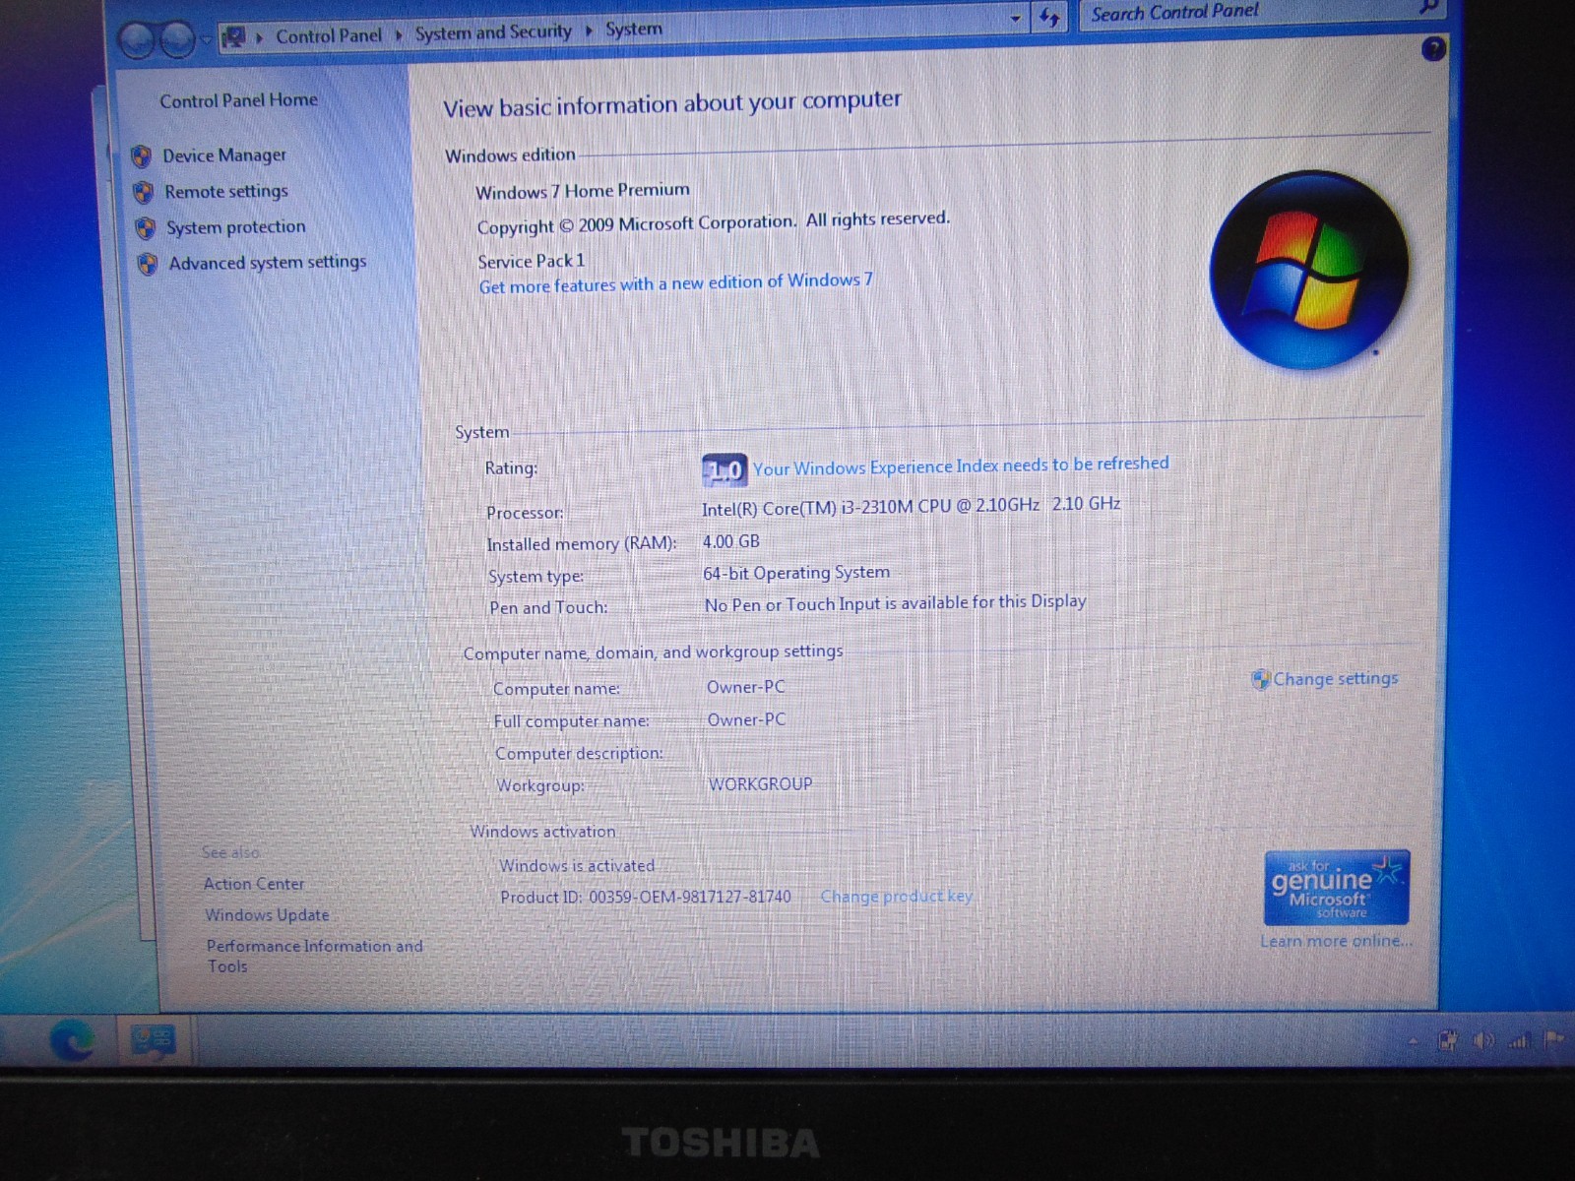1575x1181 pixels.
Task: Go to Control Panel Home
Action: (238, 100)
